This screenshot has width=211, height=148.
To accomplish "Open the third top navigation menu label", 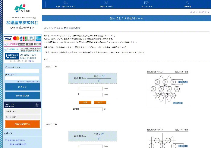I will (147, 6).
